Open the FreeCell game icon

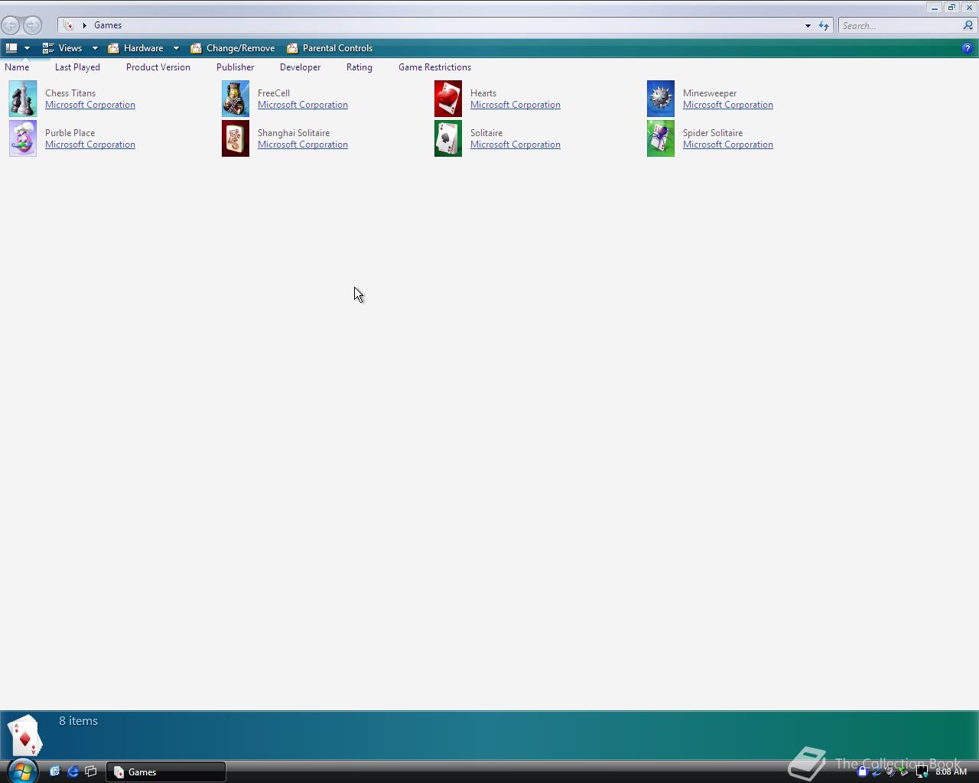click(x=236, y=99)
